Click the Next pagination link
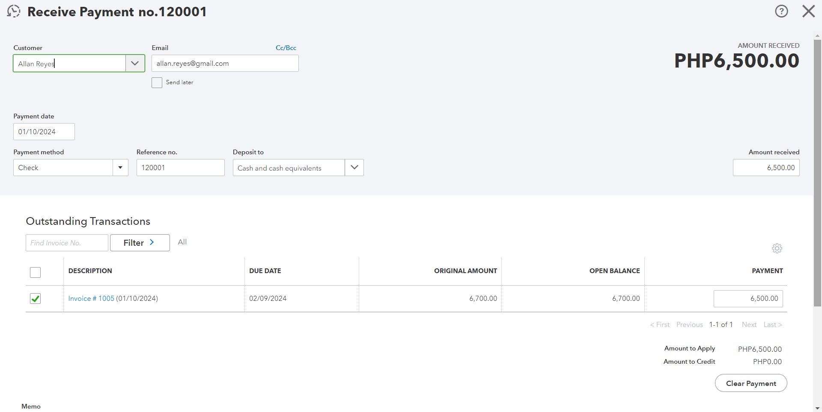This screenshot has width=822, height=412. pos(749,325)
